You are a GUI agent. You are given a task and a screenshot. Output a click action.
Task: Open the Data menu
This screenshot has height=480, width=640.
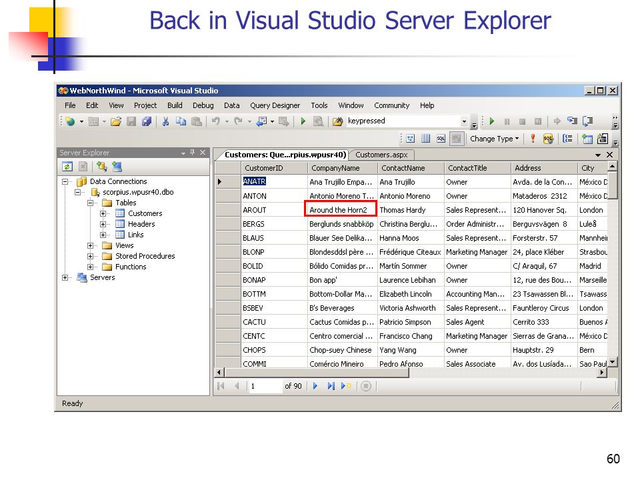[x=232, y=105]
